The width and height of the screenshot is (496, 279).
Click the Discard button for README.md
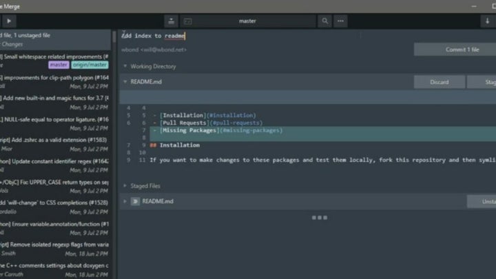pos(439,82)
